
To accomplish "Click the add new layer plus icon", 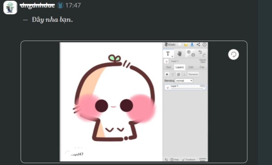I will [167, 74].
